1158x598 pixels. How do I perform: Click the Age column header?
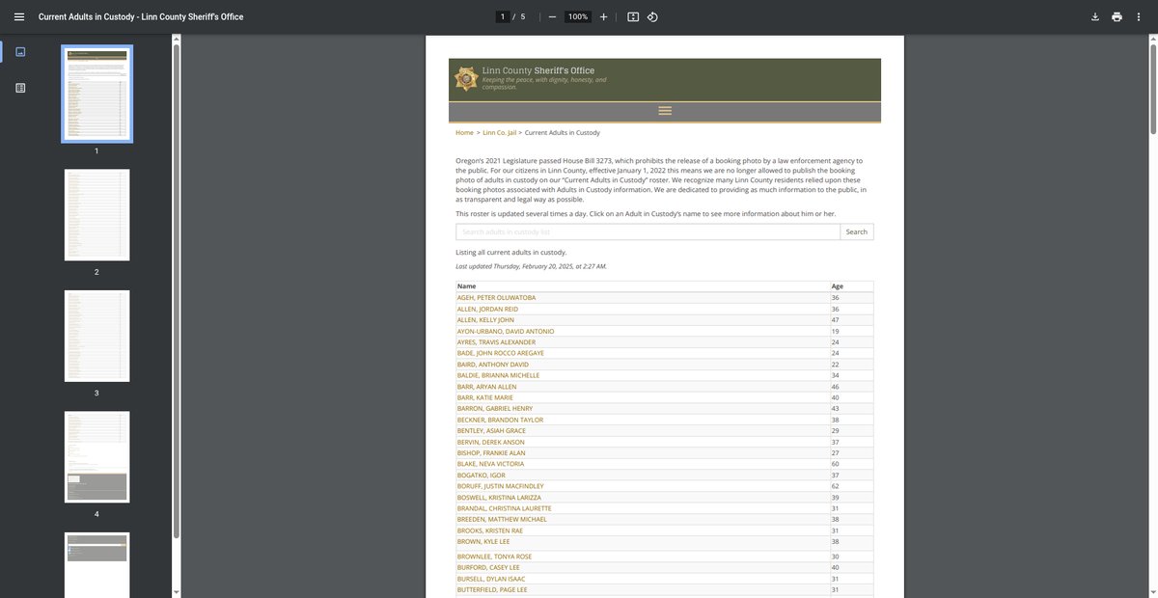838,286
